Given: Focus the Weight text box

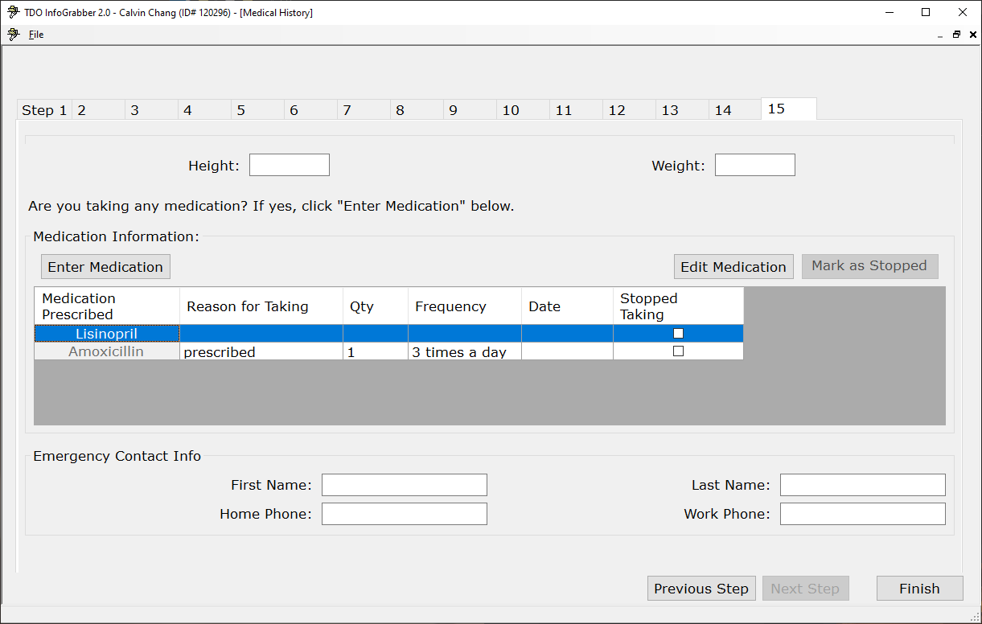Looking at the screenshot, I should 754,165.
